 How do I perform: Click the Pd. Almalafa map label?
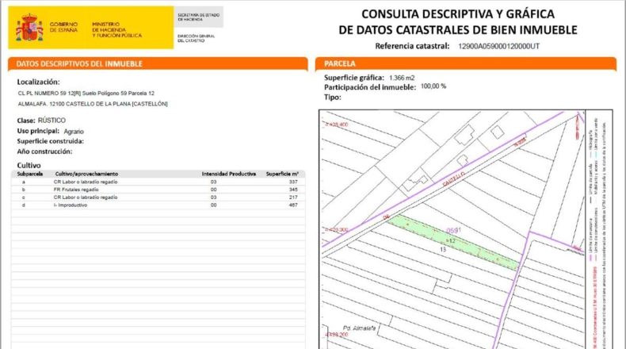coord(359,328)
